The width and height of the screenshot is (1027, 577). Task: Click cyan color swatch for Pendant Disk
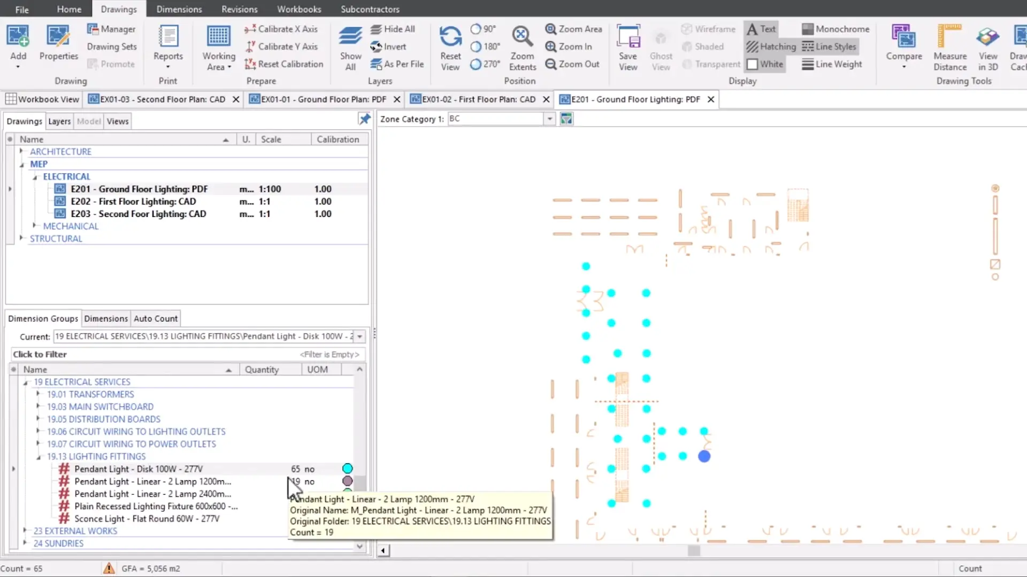pos(347,469)
